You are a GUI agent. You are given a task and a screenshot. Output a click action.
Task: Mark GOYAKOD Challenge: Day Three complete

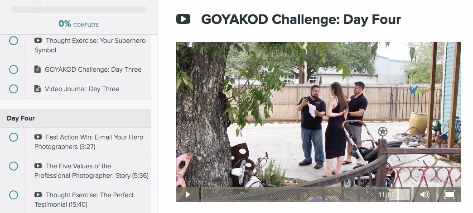pos(13,69)
